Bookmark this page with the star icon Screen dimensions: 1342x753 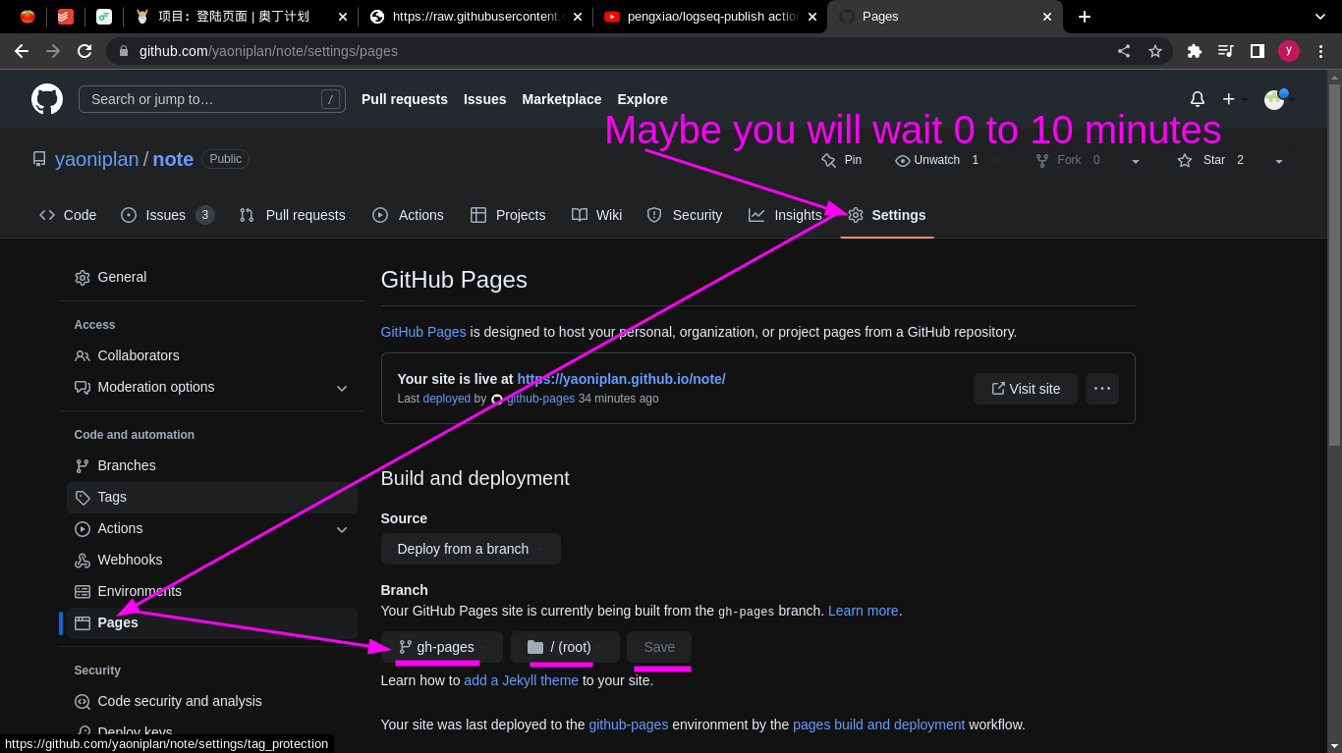tap(1155, 51)
